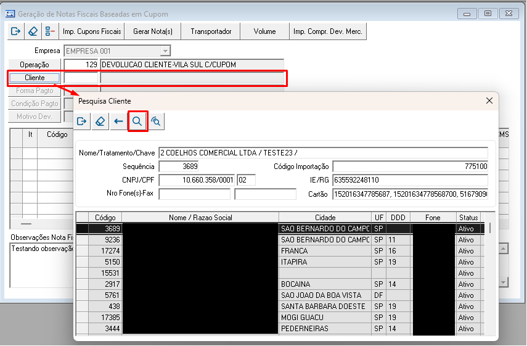The width and height of the screenshot is (527, 346).
Task: Select the row with code 9236
Action: tap(280, 240)
